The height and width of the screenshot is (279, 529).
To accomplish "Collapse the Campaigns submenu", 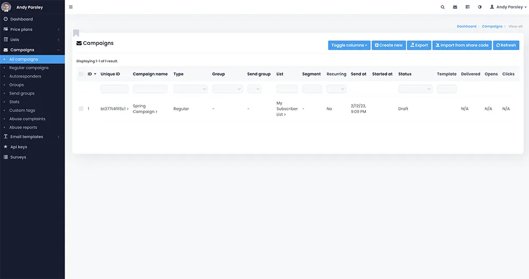I will tap(58, 50).
